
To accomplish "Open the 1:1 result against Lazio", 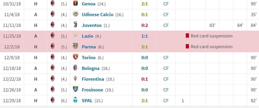I will pyautogui.click(x=145, y=36).
